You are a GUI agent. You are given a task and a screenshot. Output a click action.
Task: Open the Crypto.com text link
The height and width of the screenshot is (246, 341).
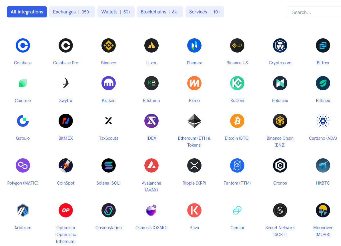coord(280,63)
